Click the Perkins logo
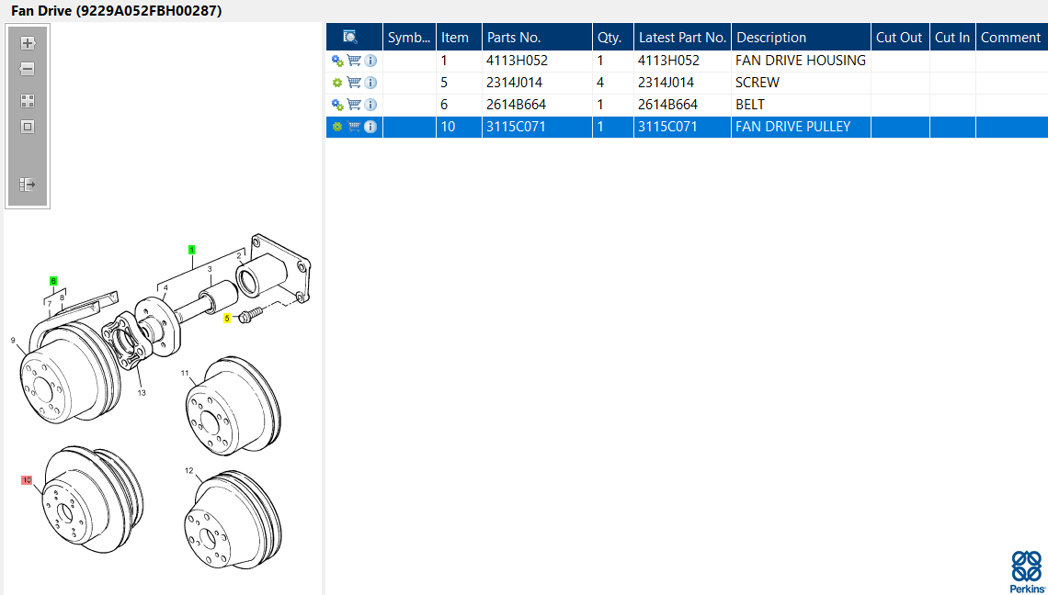The image size is (1048, 595). 1027,571
